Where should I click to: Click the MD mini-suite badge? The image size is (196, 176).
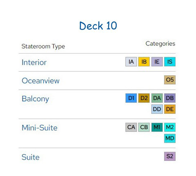(170, 138)
